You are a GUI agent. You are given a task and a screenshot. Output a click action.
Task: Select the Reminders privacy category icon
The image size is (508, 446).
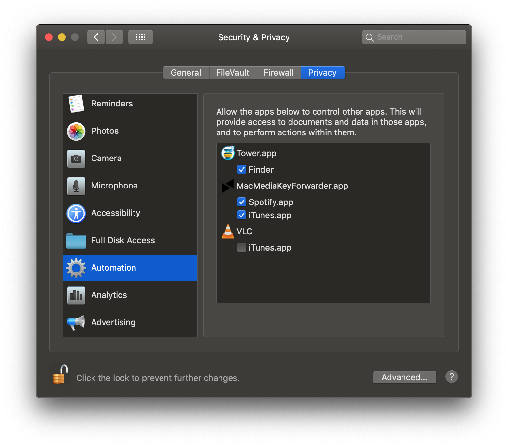[76, 104]
